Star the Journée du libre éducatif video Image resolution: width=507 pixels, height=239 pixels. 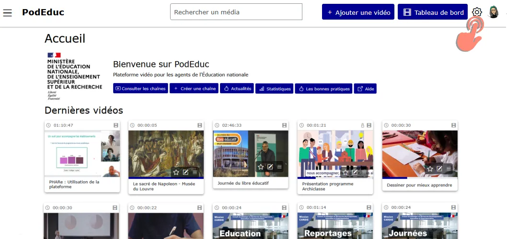tap(261, 167)
